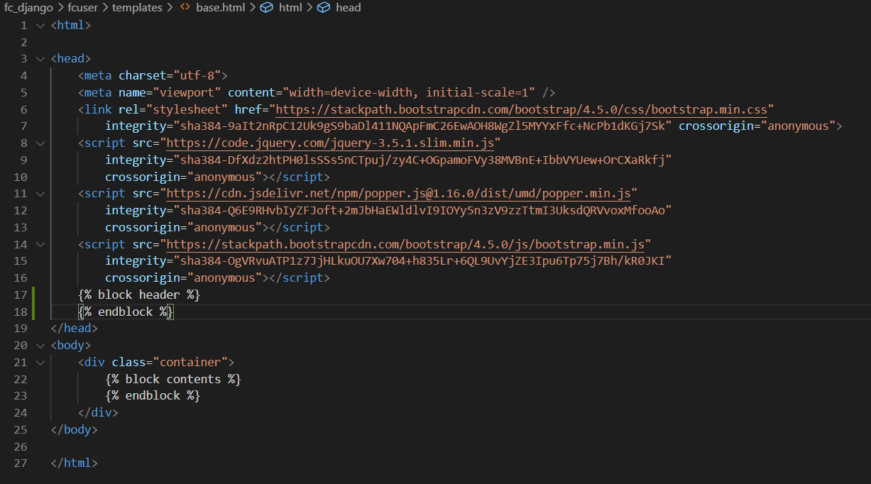This screenshot has width=871, height=484.
Task: Click the closing </div> tag
Action: tap(99, 413)
